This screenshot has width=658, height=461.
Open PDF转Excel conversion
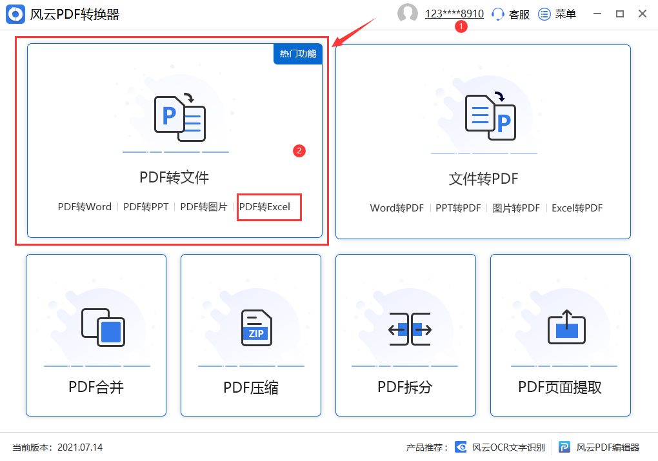(264, 207)
